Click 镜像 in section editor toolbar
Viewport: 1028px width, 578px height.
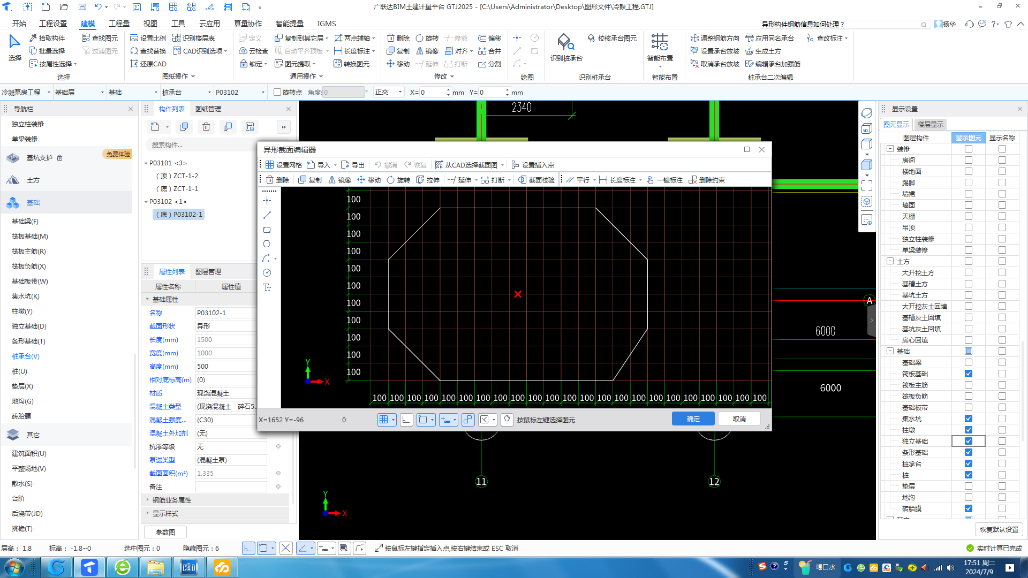point(340,180)
